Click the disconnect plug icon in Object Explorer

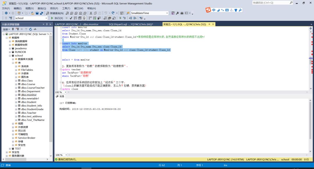pos(18,29)
